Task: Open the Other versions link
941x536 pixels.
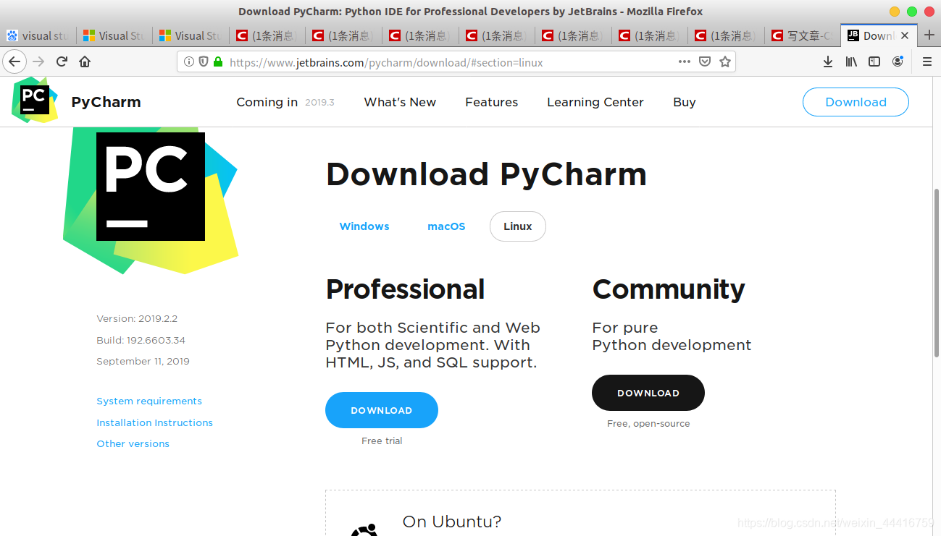Action: click(133, 443)
